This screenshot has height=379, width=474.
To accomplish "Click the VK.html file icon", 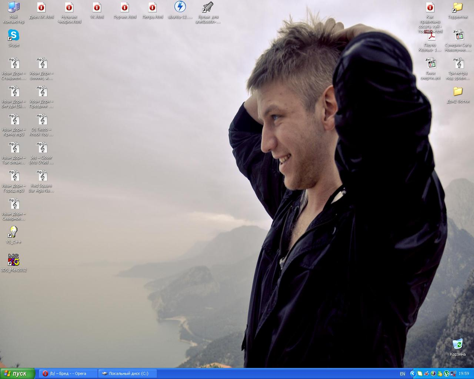I will coord(97,7).
